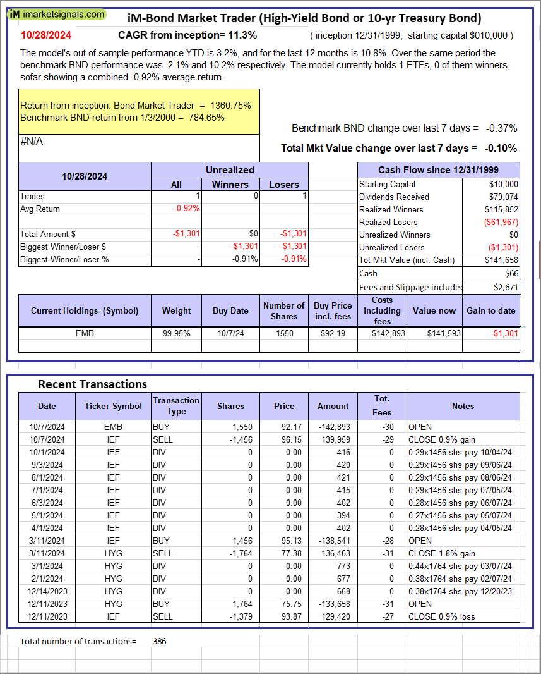Select the #N/A cell
541x674 pixels.
32,142
